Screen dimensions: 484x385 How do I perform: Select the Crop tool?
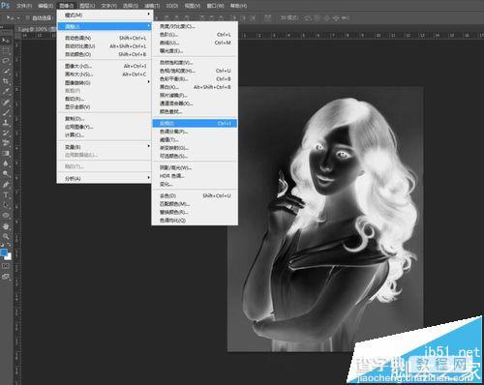pyautogui.click(x=6, y=81)
